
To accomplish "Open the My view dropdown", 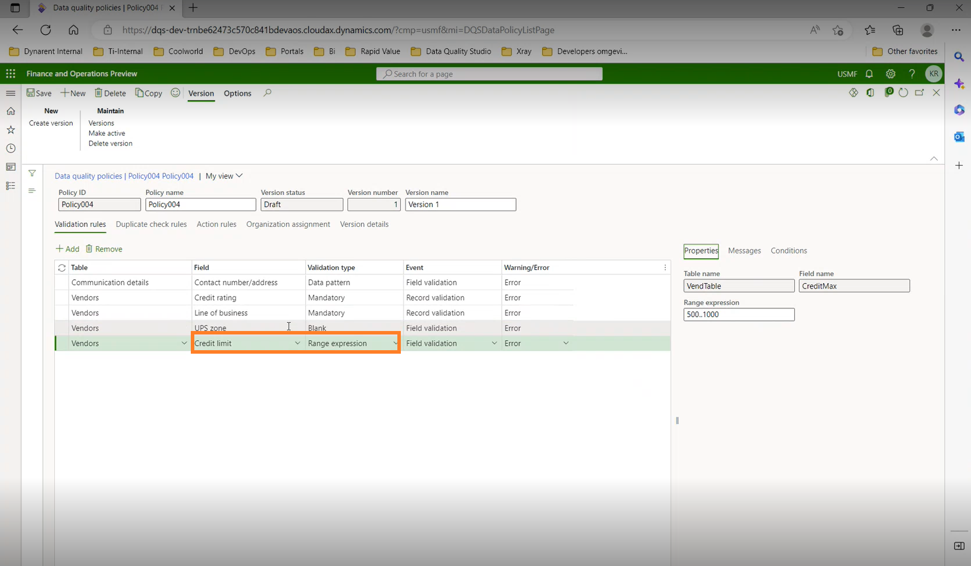I will [x=224, y=176].
